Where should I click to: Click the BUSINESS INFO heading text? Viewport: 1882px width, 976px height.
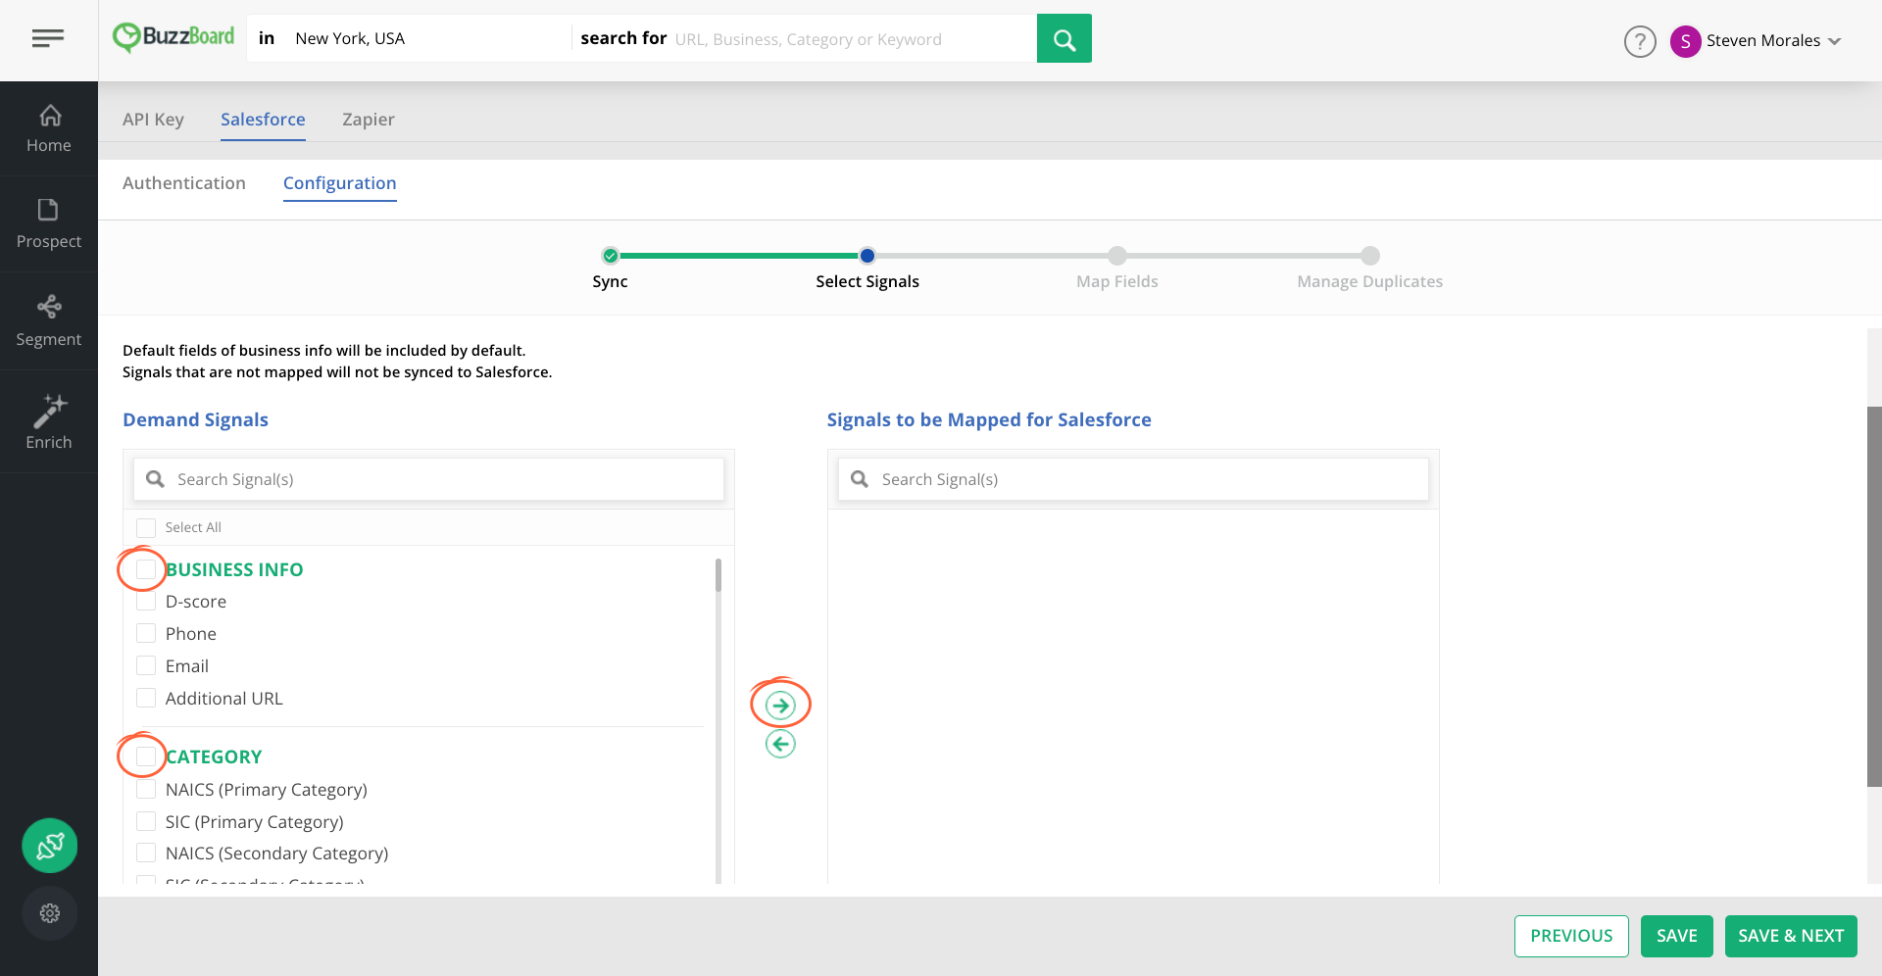[x=234, y=569]
